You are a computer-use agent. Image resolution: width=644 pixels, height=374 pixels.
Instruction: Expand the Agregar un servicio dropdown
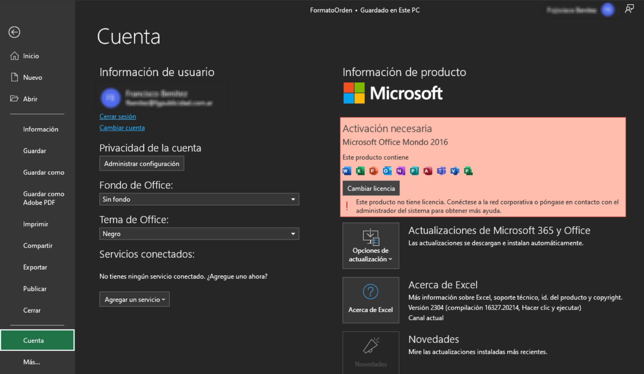click(135, 299)
